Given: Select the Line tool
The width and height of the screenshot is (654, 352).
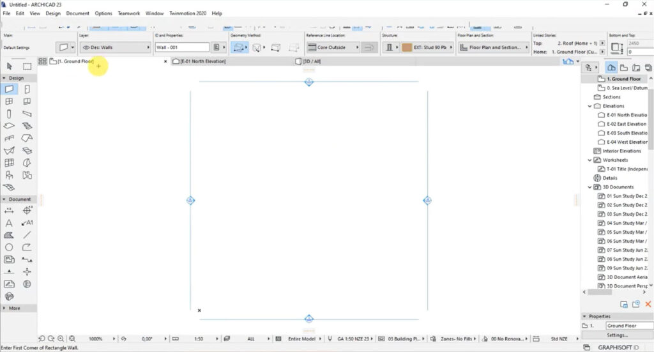Looking at the screenshot, I should point(27,235).
